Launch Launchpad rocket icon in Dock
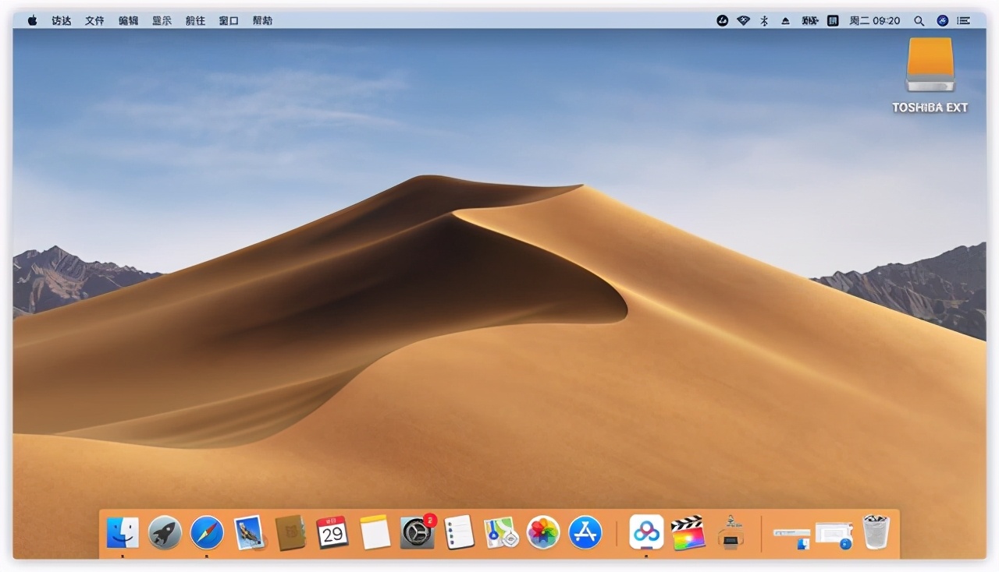999x572 pixels. [165, 533]
